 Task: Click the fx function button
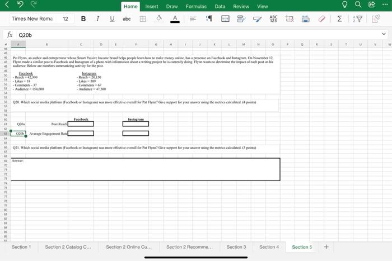coord(10,35)
